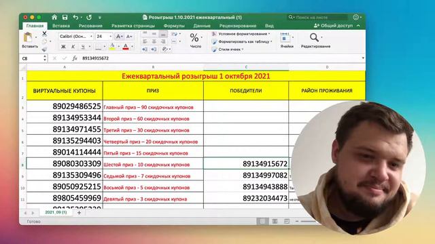Toggle wrap text button
The width and height of the screenshot is (435, 244).
175,34
